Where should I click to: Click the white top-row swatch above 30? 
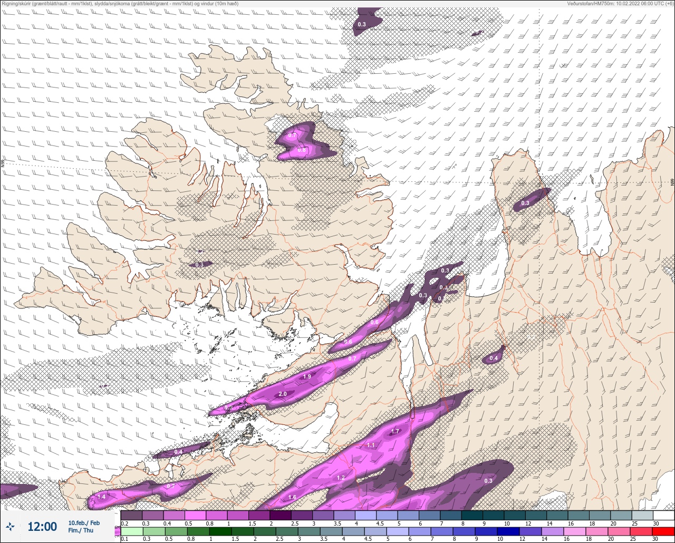[x=663, y=515]
